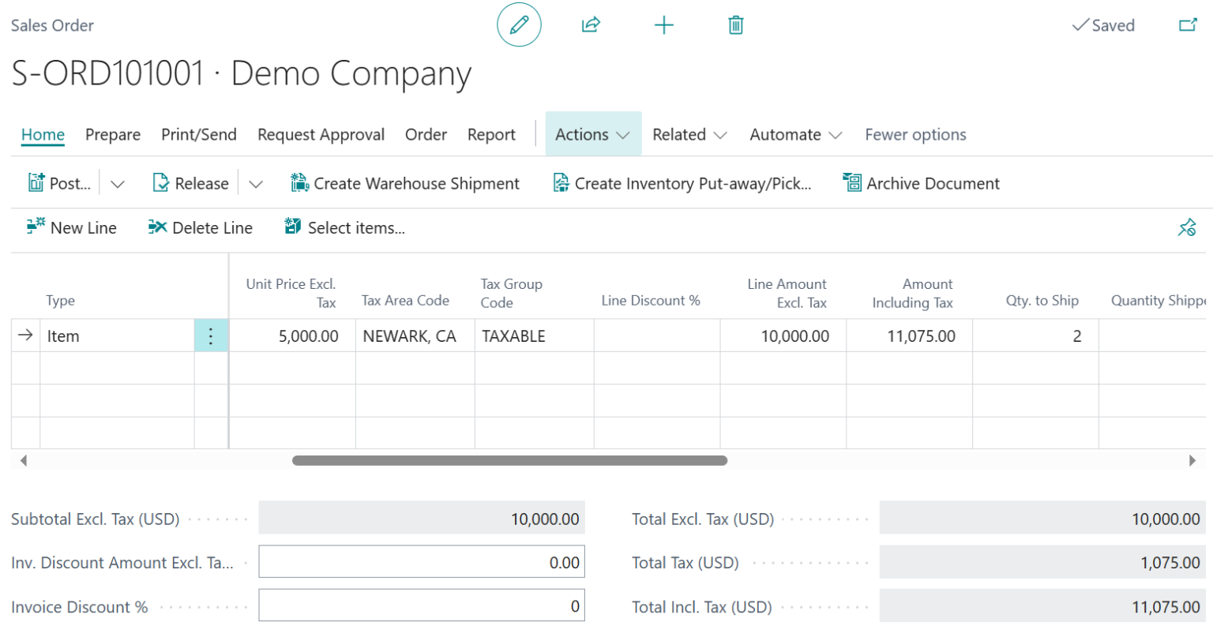Click the Inv. Discount Amount field

(422, 563)
